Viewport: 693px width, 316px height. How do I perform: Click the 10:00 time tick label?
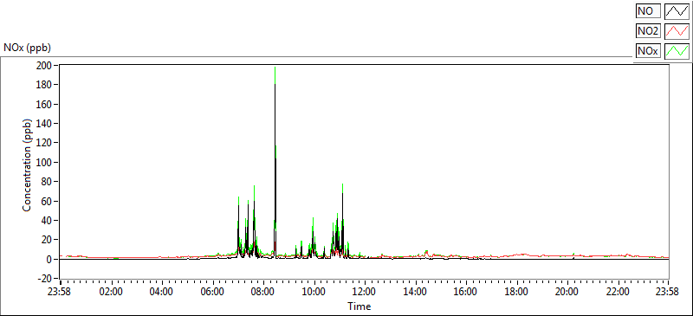coord(314,292)
